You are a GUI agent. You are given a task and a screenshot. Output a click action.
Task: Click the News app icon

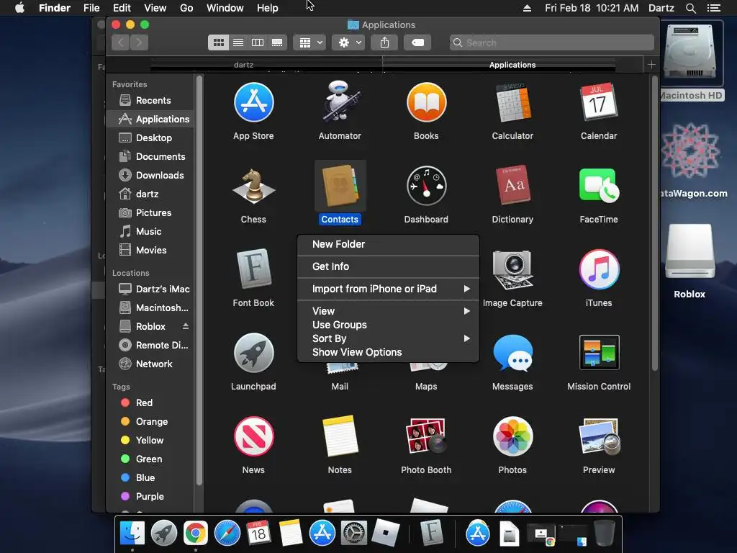(x=254, y=436)
